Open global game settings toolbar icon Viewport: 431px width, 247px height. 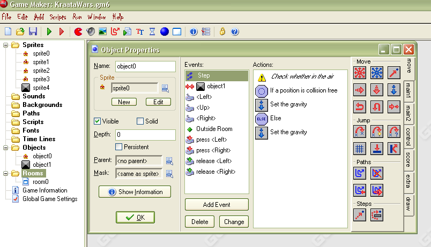pos(206,32)
